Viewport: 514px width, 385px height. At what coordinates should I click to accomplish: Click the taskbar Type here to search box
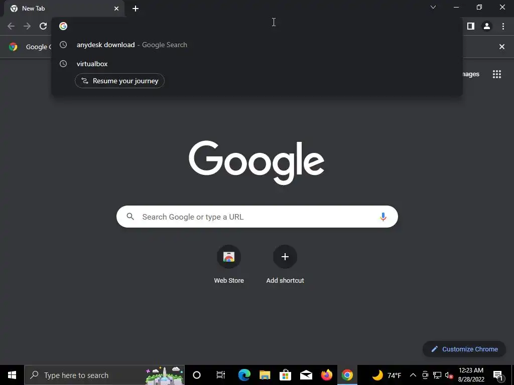[104, 375]
